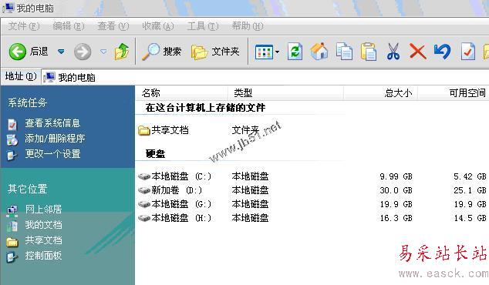This screenshot has height=285, width=489.
Task: Click the green Back arrow icon
Action: point(18,52)
